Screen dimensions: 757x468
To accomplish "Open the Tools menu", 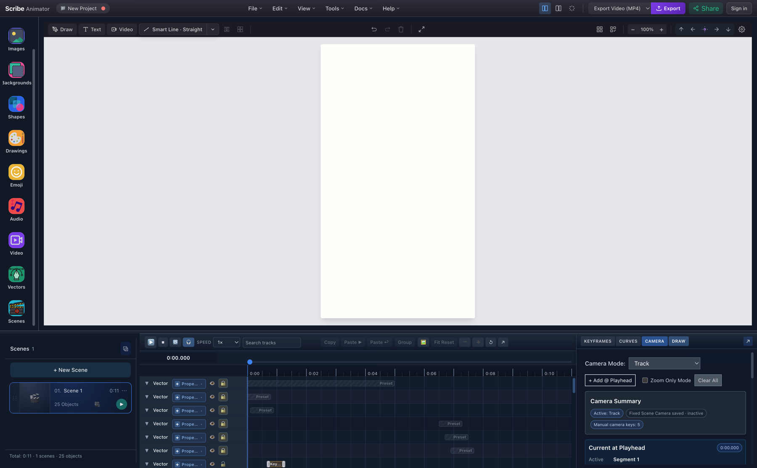I will [334, 8].
